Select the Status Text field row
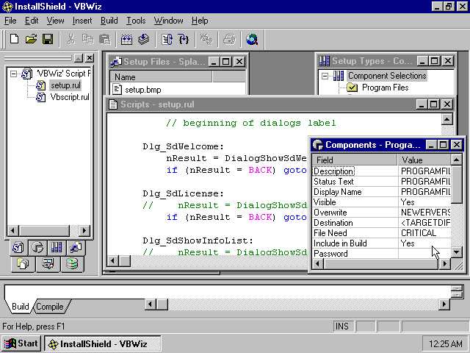470x353 pixels. (x=381, y=182)
